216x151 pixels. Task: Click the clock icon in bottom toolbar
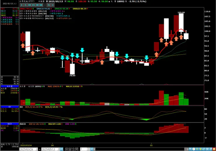point(194,149)
